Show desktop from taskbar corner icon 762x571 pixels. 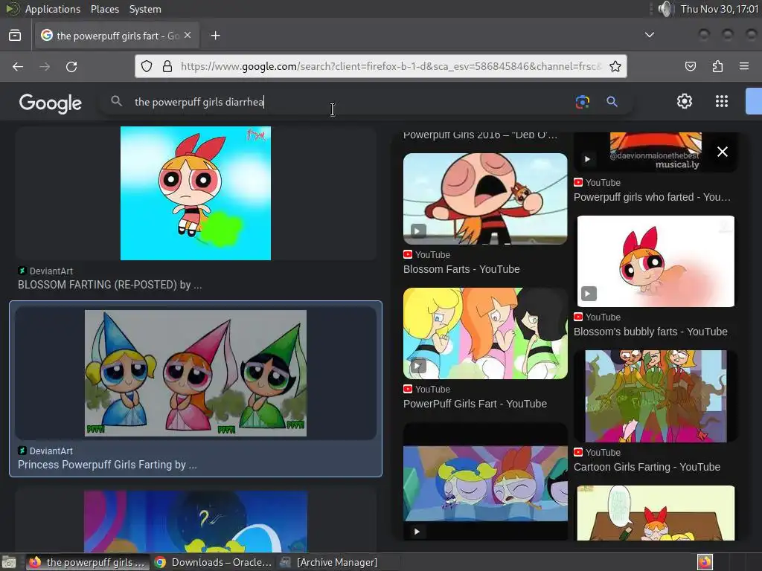(8, 562)
